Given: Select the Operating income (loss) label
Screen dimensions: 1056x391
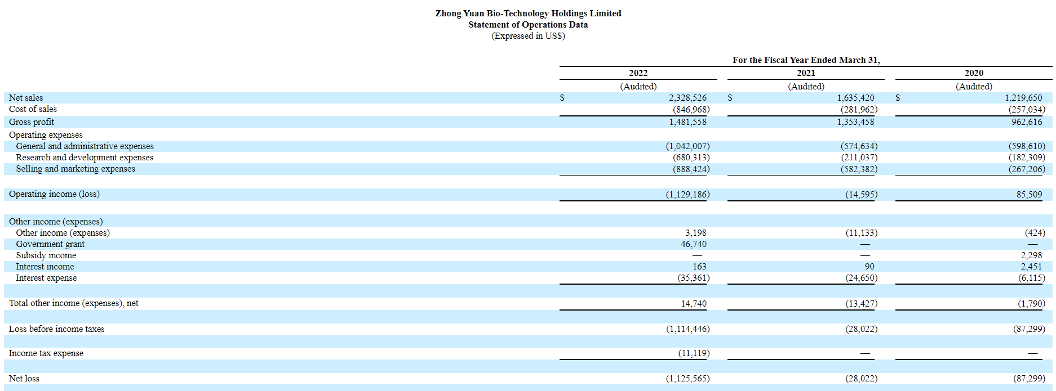Looking at the screenshot, I should [54, 194].
